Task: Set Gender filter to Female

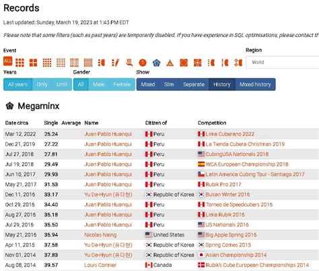Action: [122, 84]
